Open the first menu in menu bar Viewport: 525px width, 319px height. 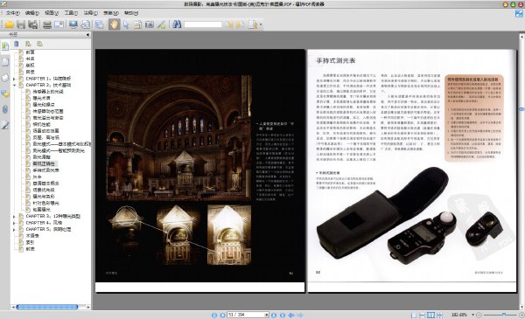[x=13, y=13]
